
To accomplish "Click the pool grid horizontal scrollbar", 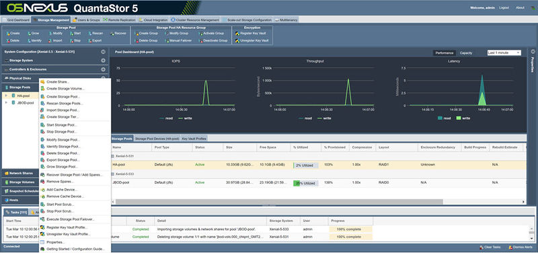I will (x=279, y=202).
